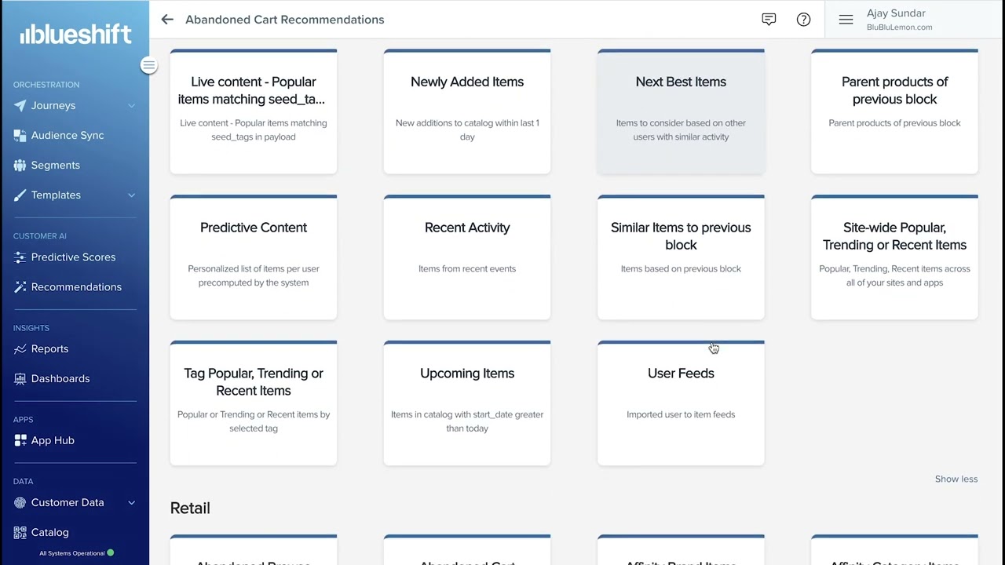Open Dashboards from the sidebar
The width and height of the screenshot is (1005, 565).
[x=60, y=378]
